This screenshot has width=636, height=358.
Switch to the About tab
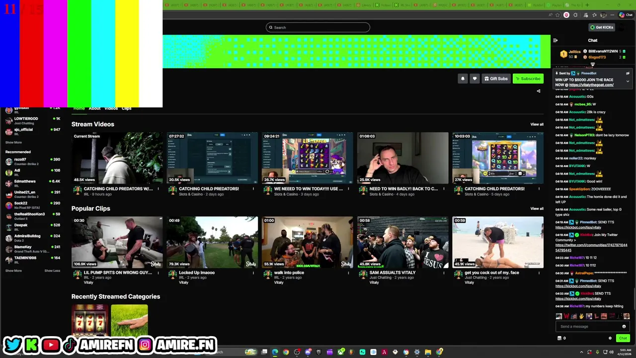94,108
